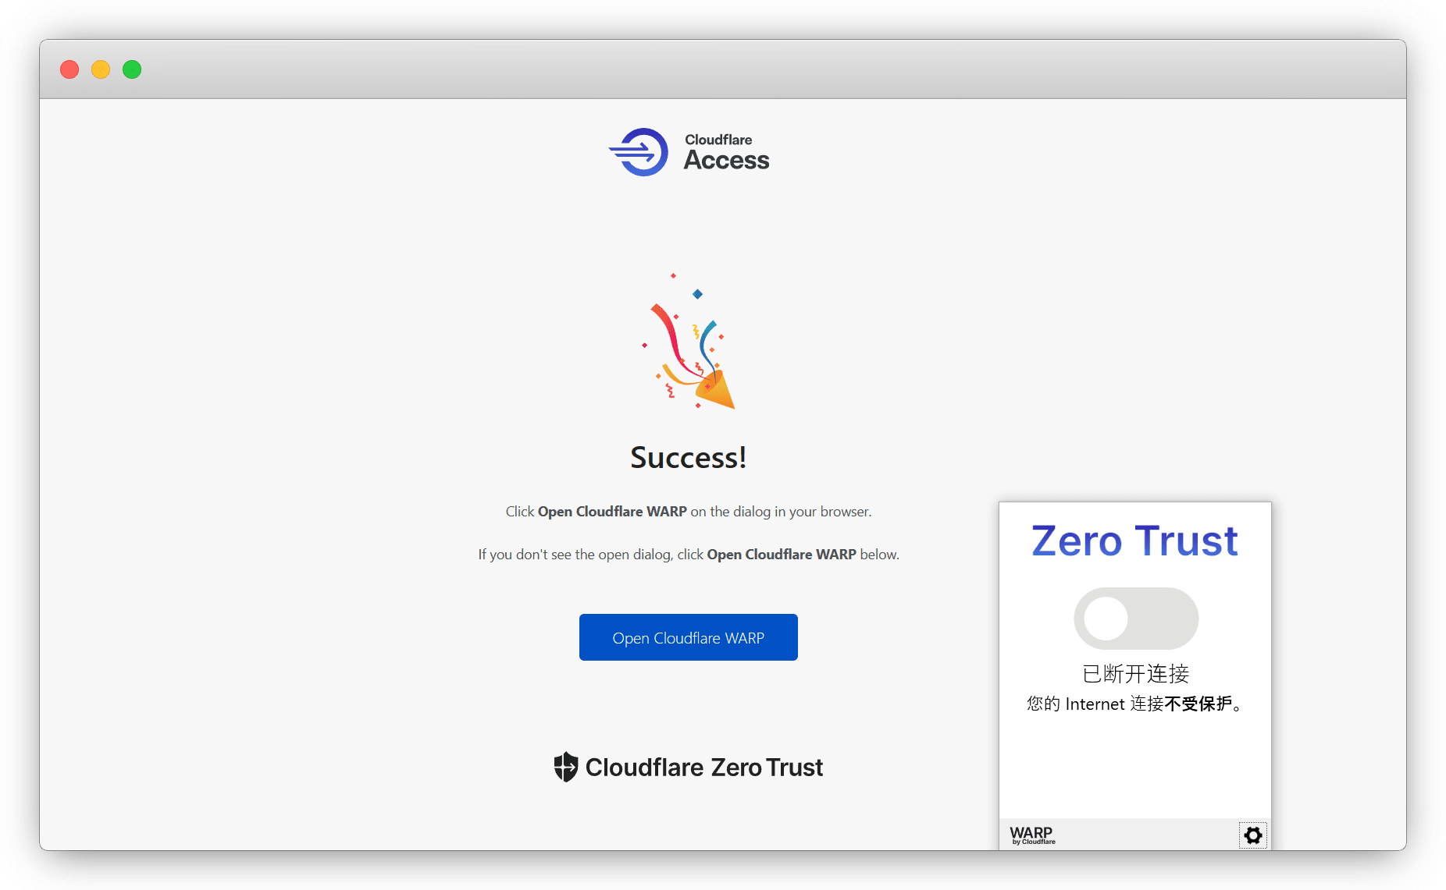Click the 'on the dialog in your browser' line
The image size is (1446, 890).
click(688, 512)
